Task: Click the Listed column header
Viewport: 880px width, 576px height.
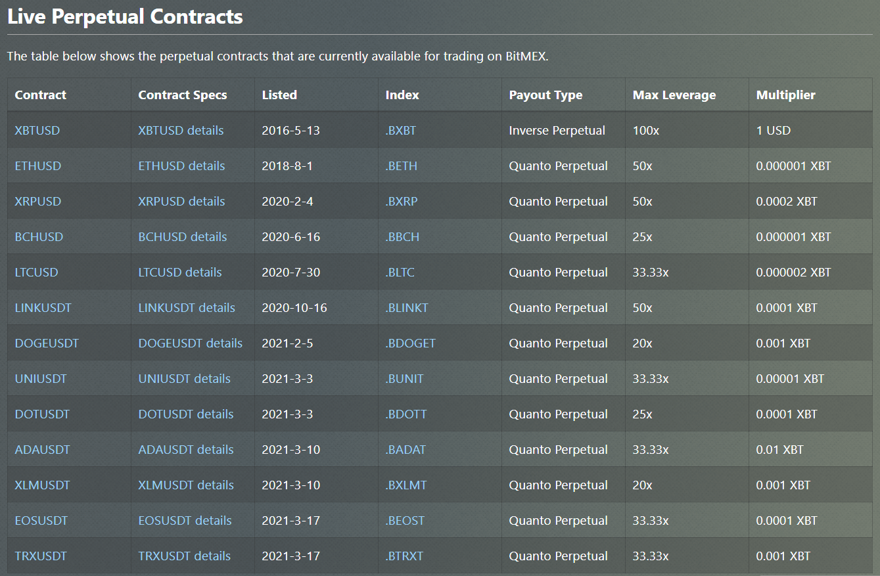Action: click(279, 95)
